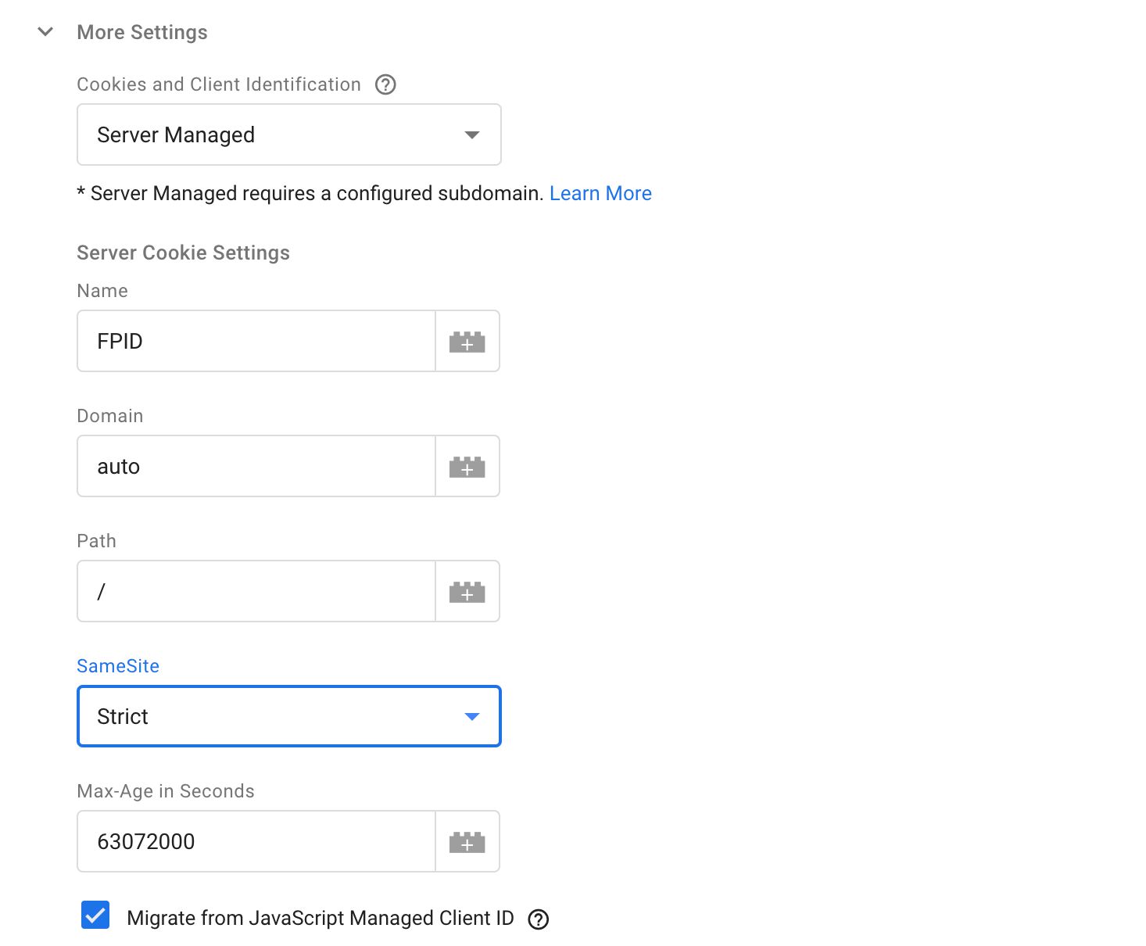
Task: Click the Domain input field containing auto
Action: pyautogui.click(x=256, y=466)
